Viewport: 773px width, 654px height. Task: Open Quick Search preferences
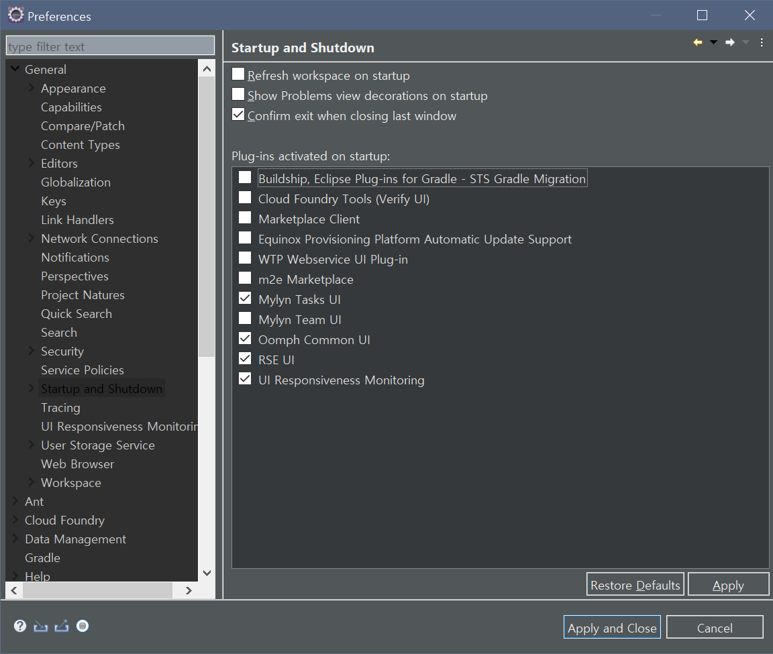pyautogui.click(x=76, y=313)
